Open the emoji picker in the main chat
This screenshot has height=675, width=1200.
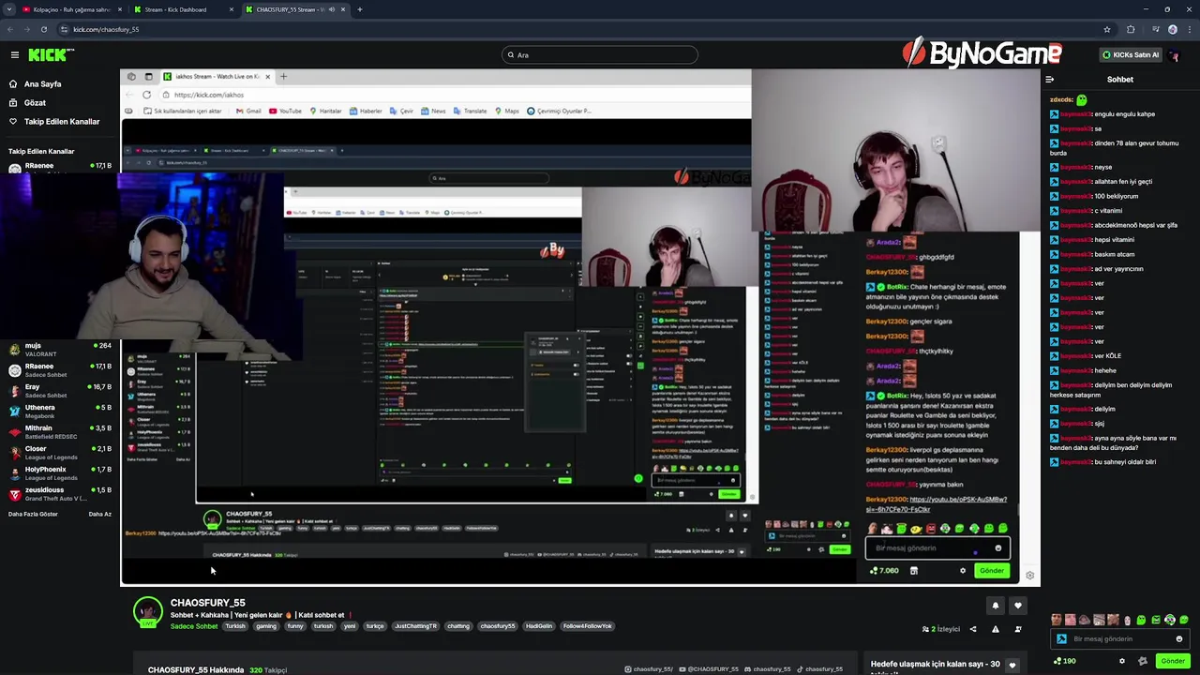click(1179, 639)
